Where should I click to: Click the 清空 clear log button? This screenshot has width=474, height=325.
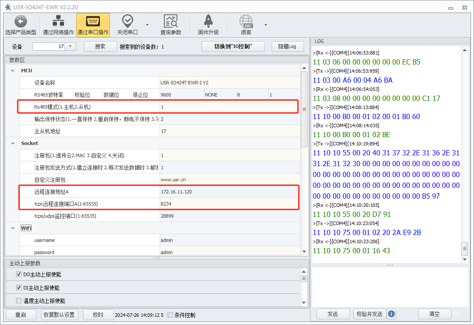[434, 314]
